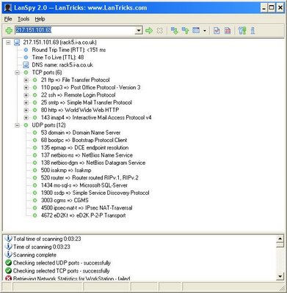The width and height of the screenshot is (287, 293).
Task: Select 68 bootpc Bootstrap Protocol Client row
Action: coord(84,141)
